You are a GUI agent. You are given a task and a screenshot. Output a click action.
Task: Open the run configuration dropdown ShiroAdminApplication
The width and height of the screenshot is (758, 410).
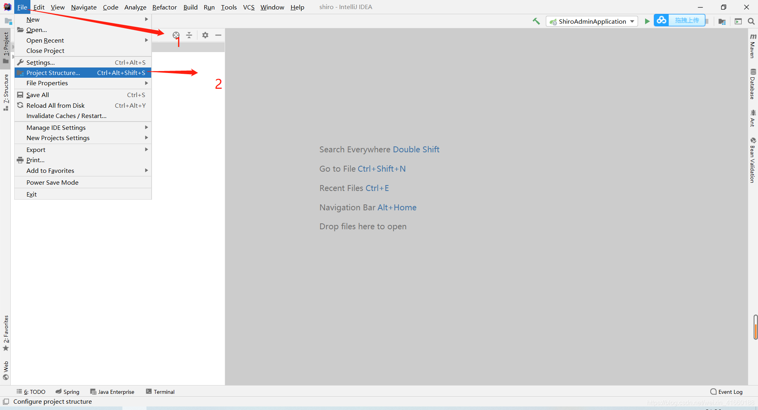pyautogui.click(x=592, y=21)
